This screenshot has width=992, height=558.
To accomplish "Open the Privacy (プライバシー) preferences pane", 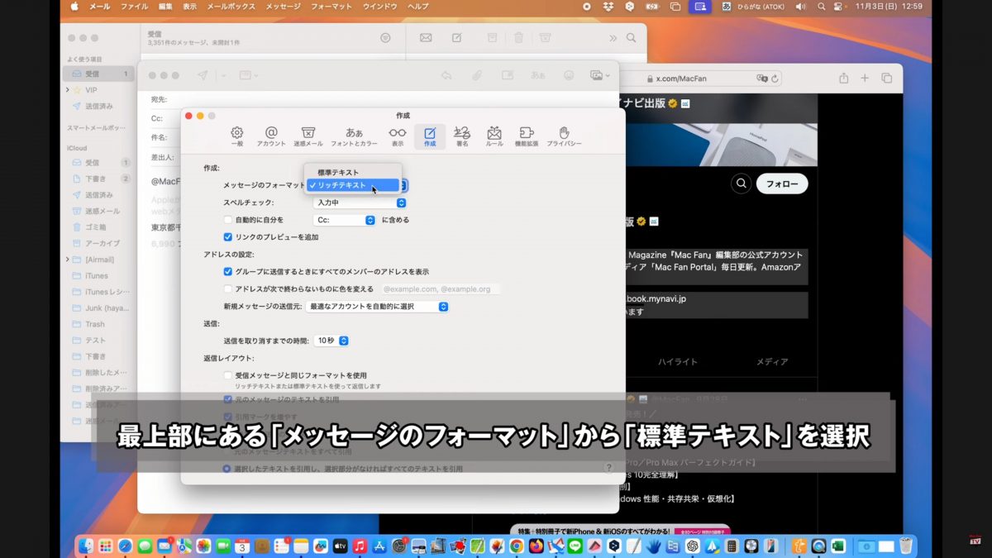I will point(564,136).
